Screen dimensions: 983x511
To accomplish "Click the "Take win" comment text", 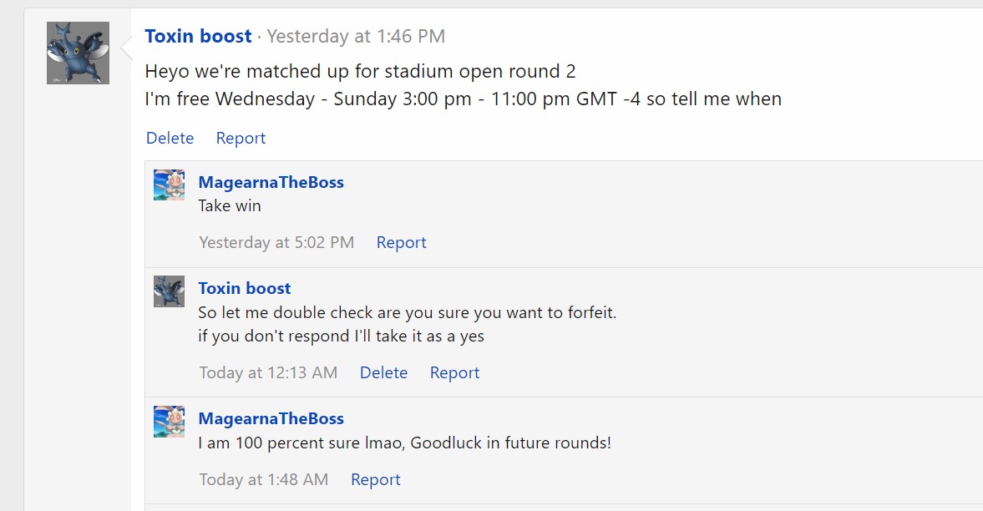I will pos(230,205).
